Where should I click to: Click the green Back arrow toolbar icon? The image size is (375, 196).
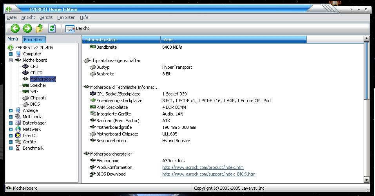point(15,28)
